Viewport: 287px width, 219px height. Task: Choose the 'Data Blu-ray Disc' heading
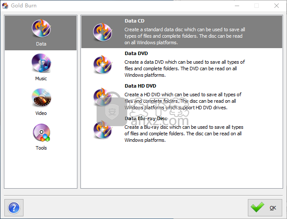coord(146,118)
